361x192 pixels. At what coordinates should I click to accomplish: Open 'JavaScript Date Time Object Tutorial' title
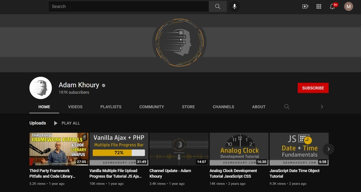(295, 174)
